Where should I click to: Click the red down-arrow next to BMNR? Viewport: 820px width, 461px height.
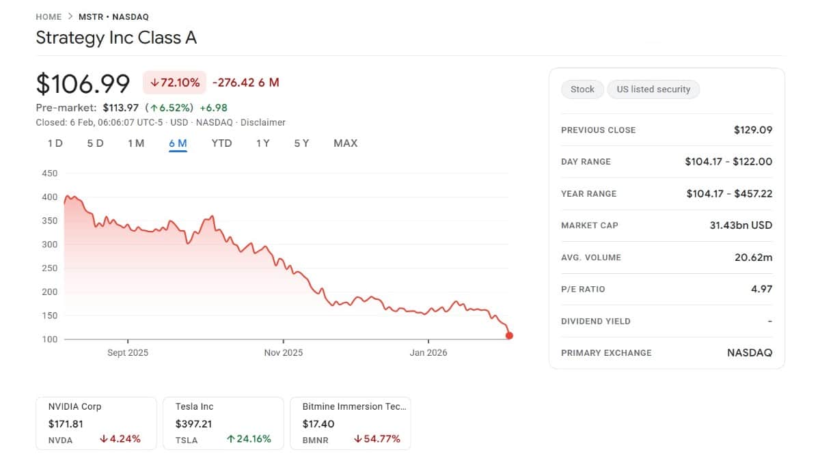(357, 438)
